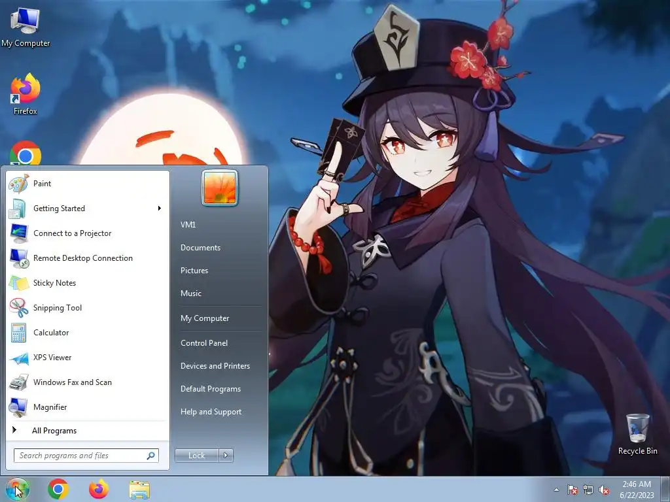Image resolution: width=670 pixels, height=502 pixels.
Task: Click the network tray icon
Action: 588,490
